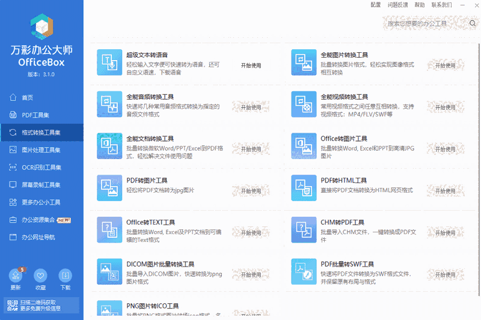The height and width of the screenshot is (320, 481).
Task: Click the 版本: 3.1.0 version text
Action: pos(41,74)
